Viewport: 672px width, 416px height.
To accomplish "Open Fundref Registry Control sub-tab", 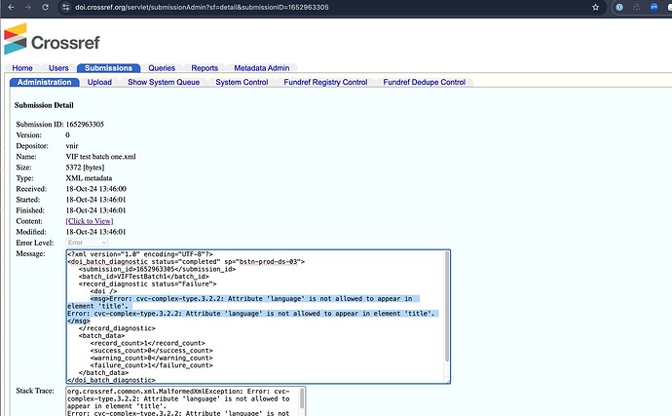I will tap(325, 83).
